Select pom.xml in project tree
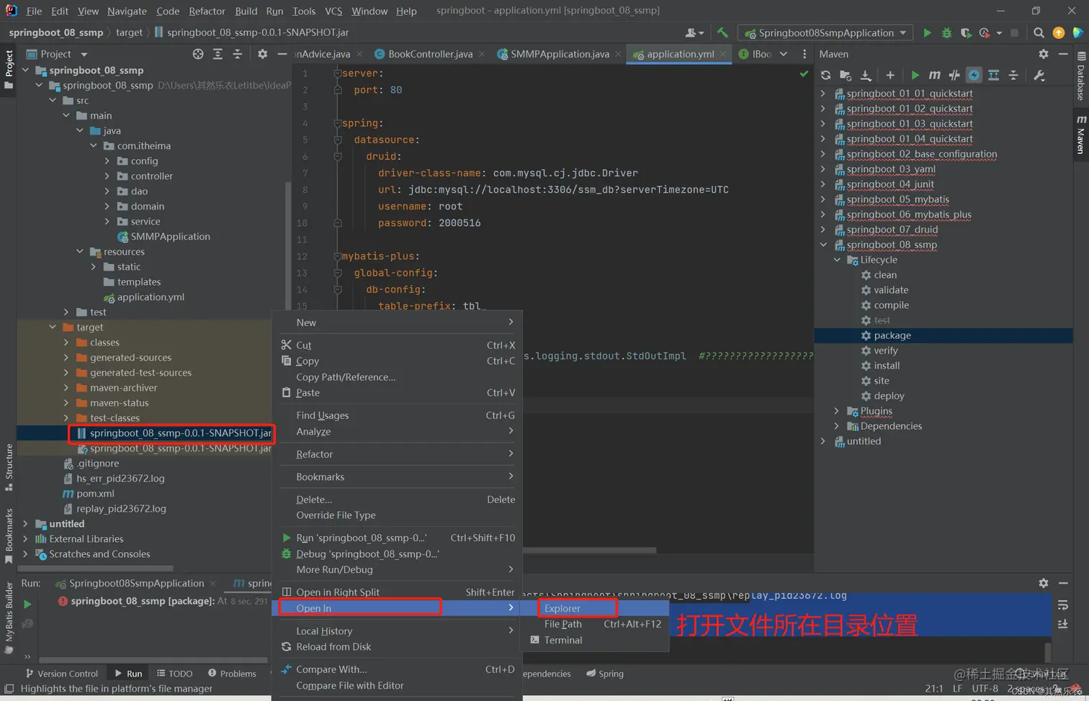Image resolution: width=1089 pixels, height=701 pixels. pos(95,494)
